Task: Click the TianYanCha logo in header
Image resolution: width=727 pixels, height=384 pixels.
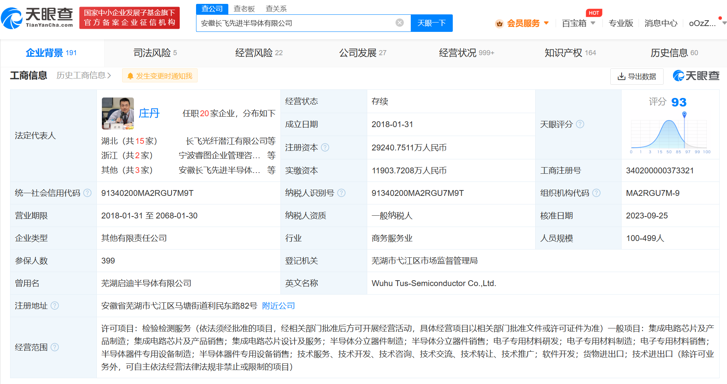Action: [37, 18]
